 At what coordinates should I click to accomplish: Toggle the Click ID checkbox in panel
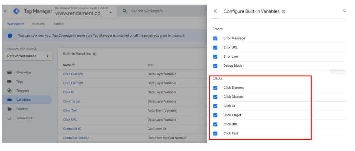215,106
